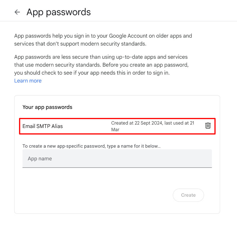This screenshot has width=237, height=229.
Task: Open the Learn more link
Action: pyautogui.click(x=28, y=81)
